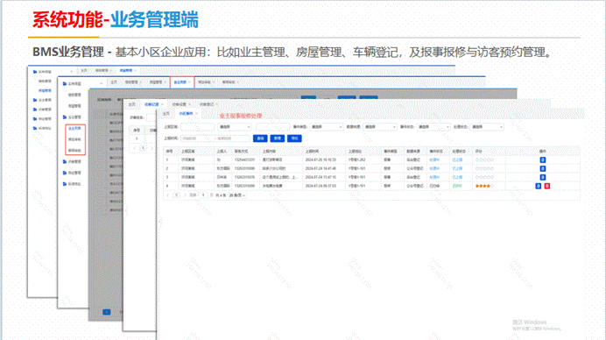Go to previous page in front table pagination
The image size is (606, 340).
point(168,195)
